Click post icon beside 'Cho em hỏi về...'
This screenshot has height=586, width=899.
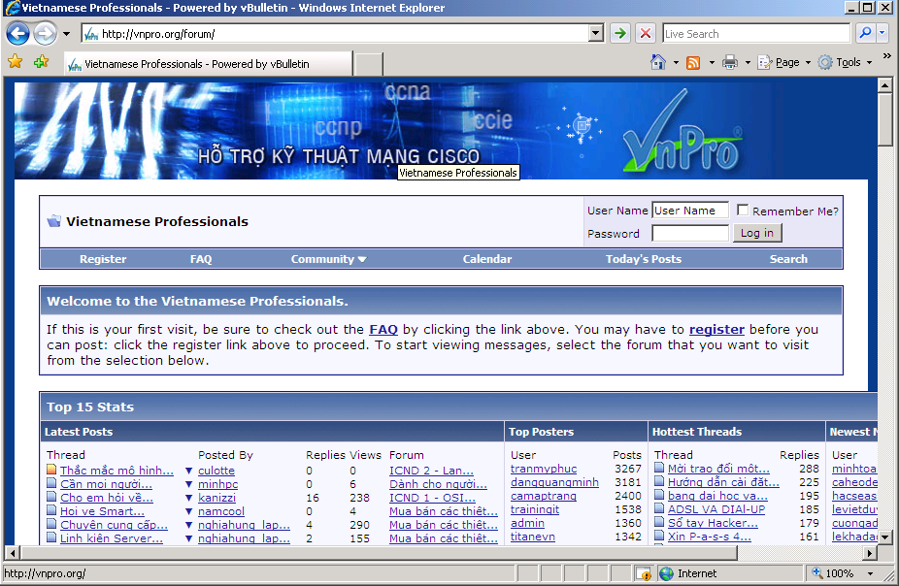tap(51, 497)
